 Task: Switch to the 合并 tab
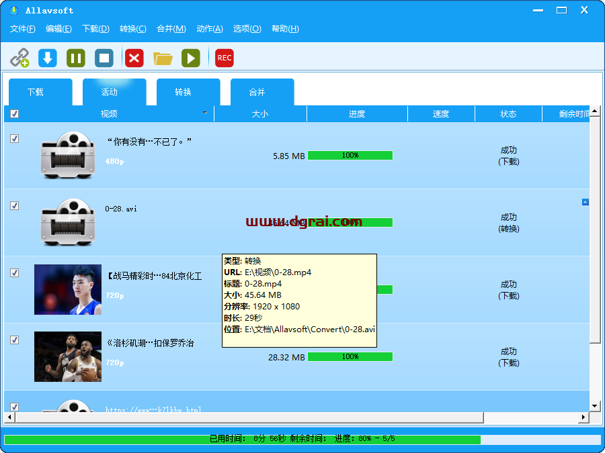click(x=262, y=92)
